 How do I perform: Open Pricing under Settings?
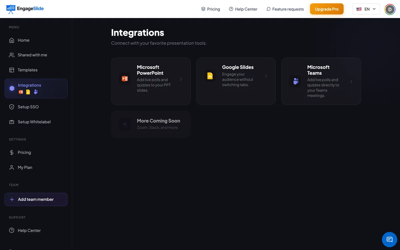pyautogui.click(x=36, y=152)
